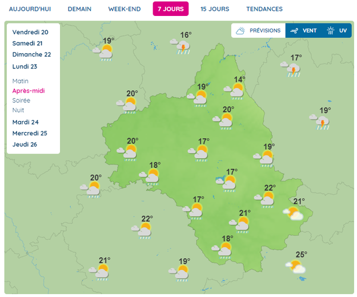Go to the TENDANCES tab
This screenshot has height=297, width=357.
264,9
